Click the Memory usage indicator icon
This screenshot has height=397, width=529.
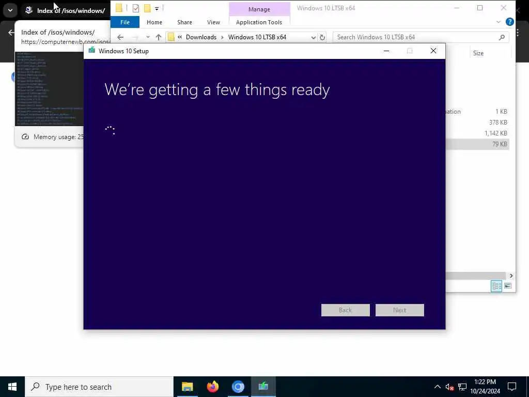(25, 136)
